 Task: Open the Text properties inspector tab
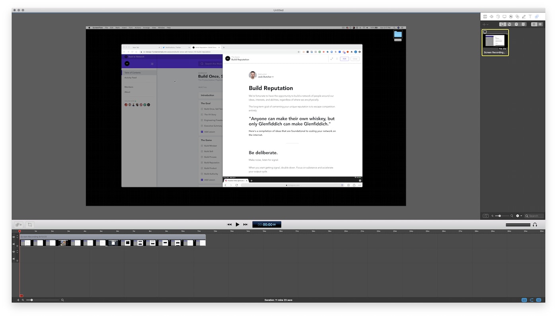coord(530,17)
